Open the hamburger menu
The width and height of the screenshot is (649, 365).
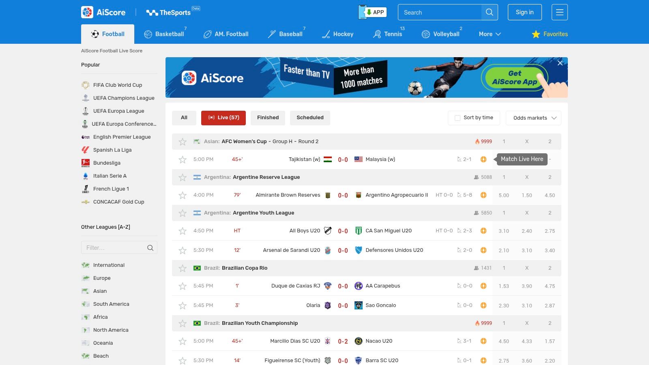tap(559, 12)
